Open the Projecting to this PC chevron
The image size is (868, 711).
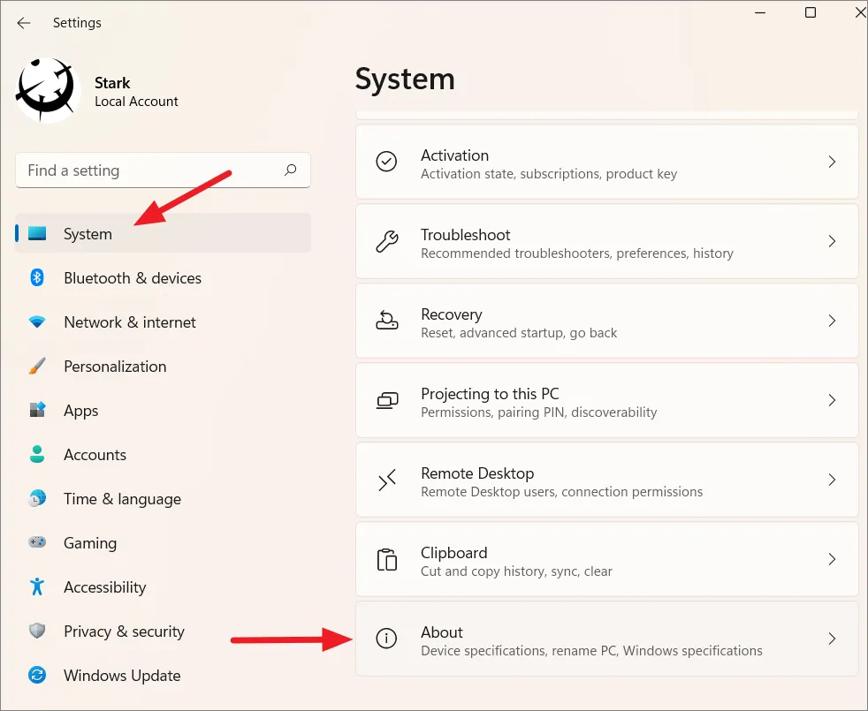[832, 400]
